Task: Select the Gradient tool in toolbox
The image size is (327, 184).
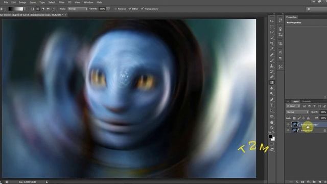Action: click(x=271, y=83)
